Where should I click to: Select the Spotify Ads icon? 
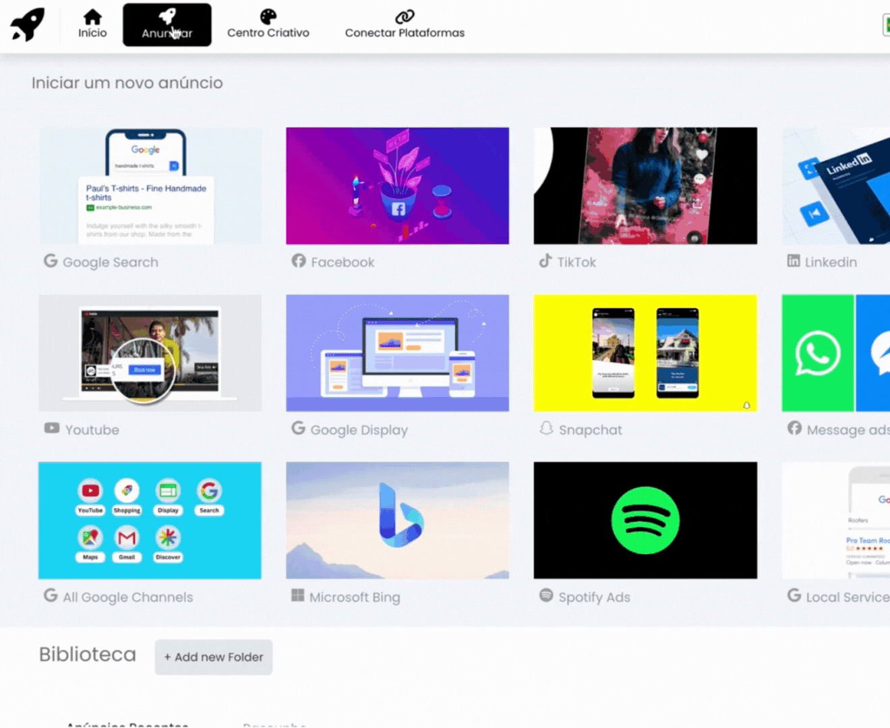pos(545,597)
